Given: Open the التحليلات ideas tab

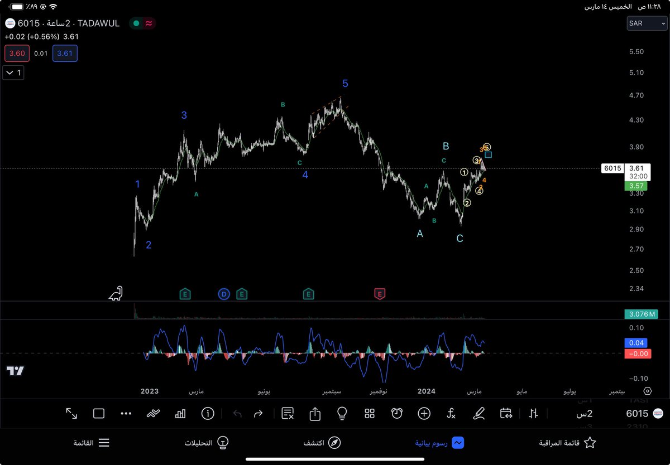Looking at the screenshot, I should coord(207,443).
